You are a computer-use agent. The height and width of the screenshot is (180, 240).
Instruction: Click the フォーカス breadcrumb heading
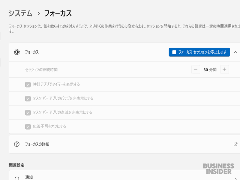tap(58, 13)
